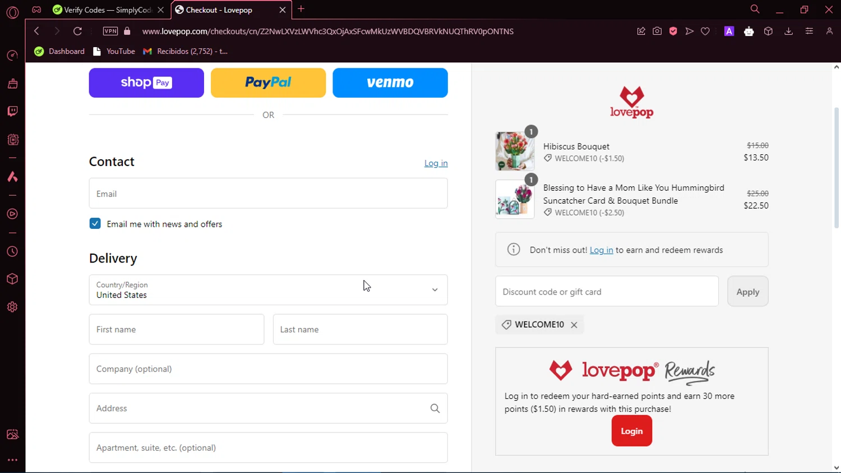Click the red Login rewards button
This screenshot has width=841, height=473.
pyautogui.click(x=632, y=431)
